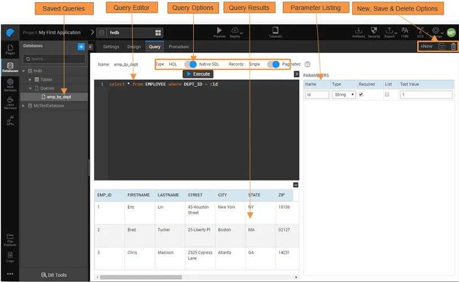Open the Logs panel icon

tap(10, 257)
